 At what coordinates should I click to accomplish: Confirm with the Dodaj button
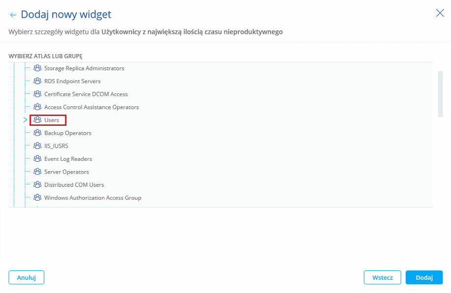coord(424,277)
